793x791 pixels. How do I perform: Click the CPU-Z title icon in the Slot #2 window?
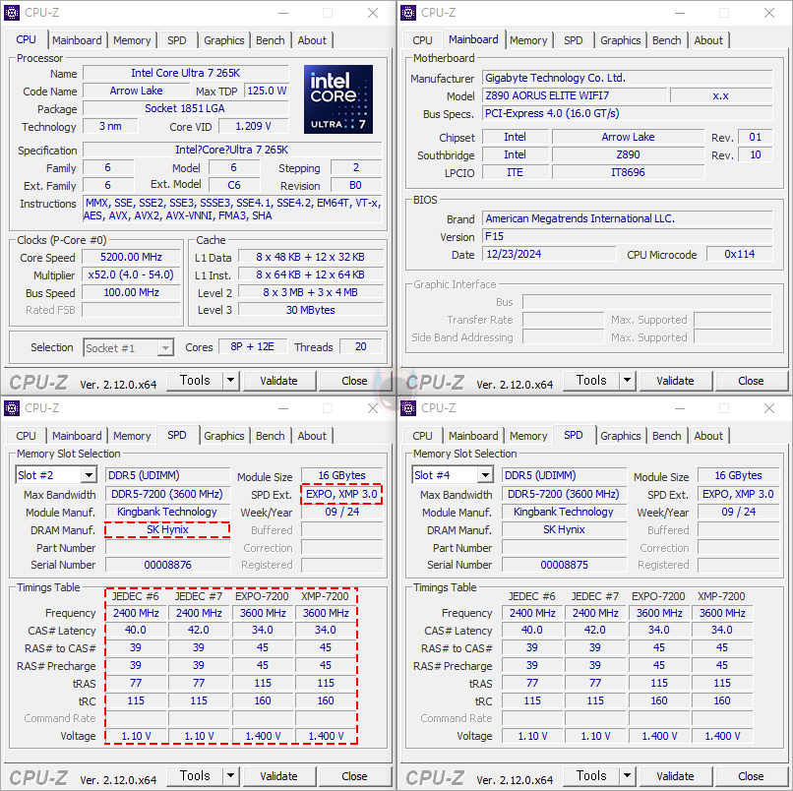pos(12,408)
